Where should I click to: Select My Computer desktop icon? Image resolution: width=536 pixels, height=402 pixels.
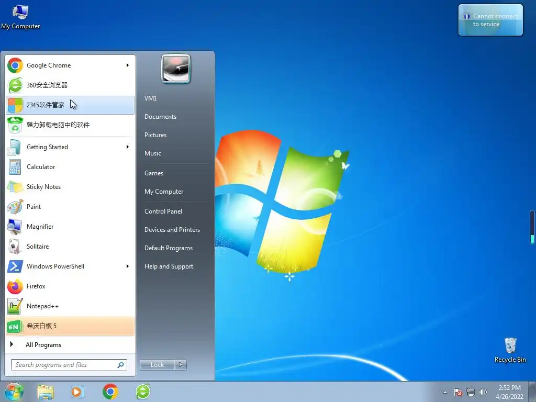coord(20,17)
